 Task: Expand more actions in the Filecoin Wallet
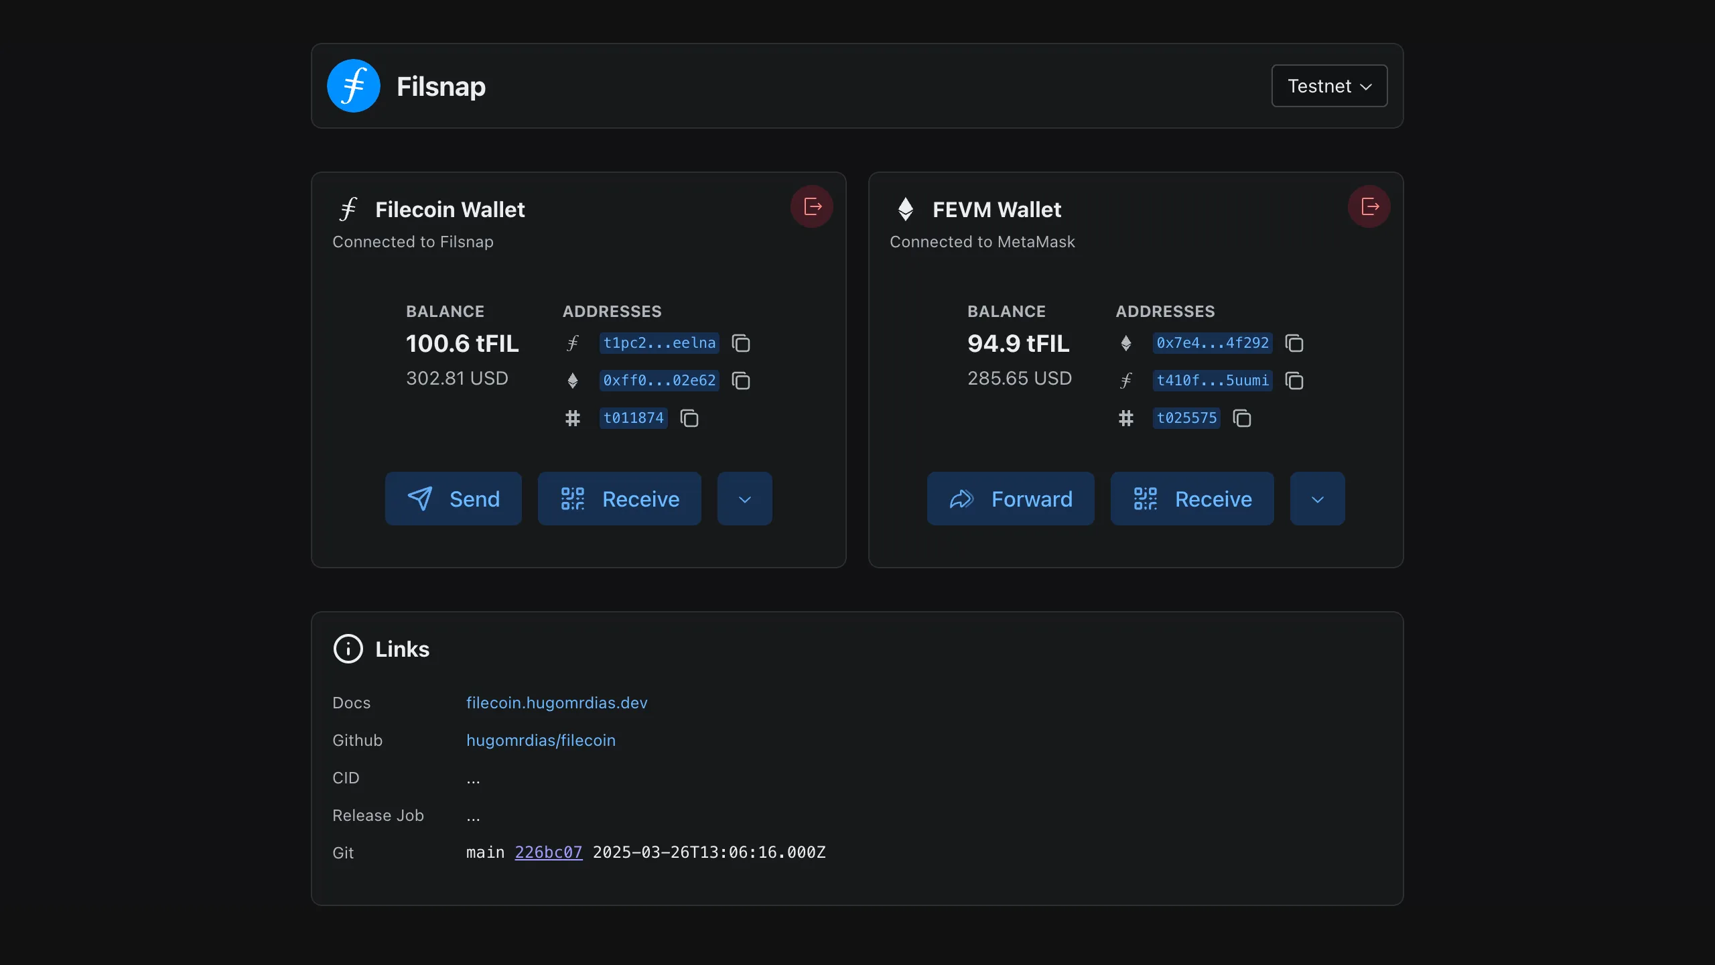coord(745,499)
